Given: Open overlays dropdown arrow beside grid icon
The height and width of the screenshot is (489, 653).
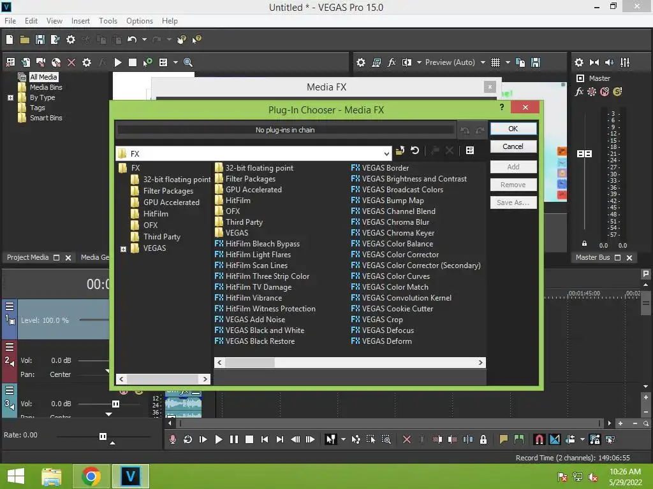Looking at the screenshot, I should pos(507,62).
